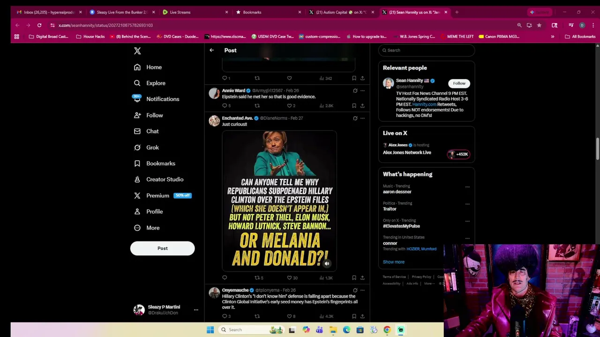Open the House Hacks bookmark
The image size is (600, 337).
[x=90, y=37]
